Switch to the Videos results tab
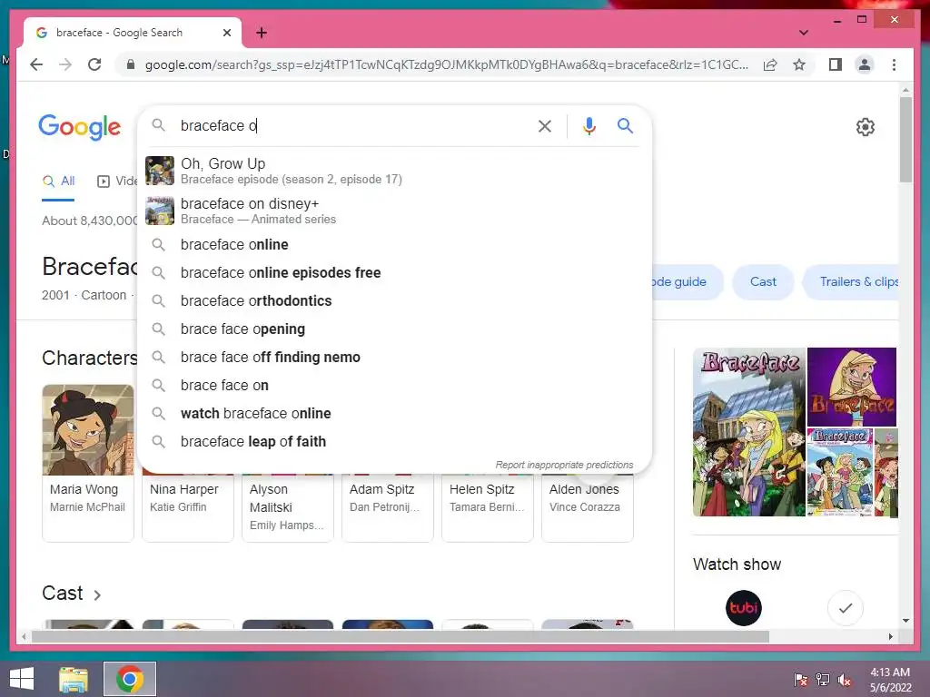The height and width of the screenshot is (697, 930). [x=117, y=182]
